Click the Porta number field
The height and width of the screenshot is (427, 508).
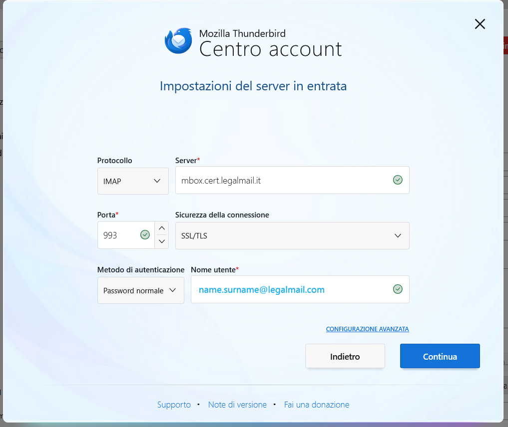pos(118,235)
